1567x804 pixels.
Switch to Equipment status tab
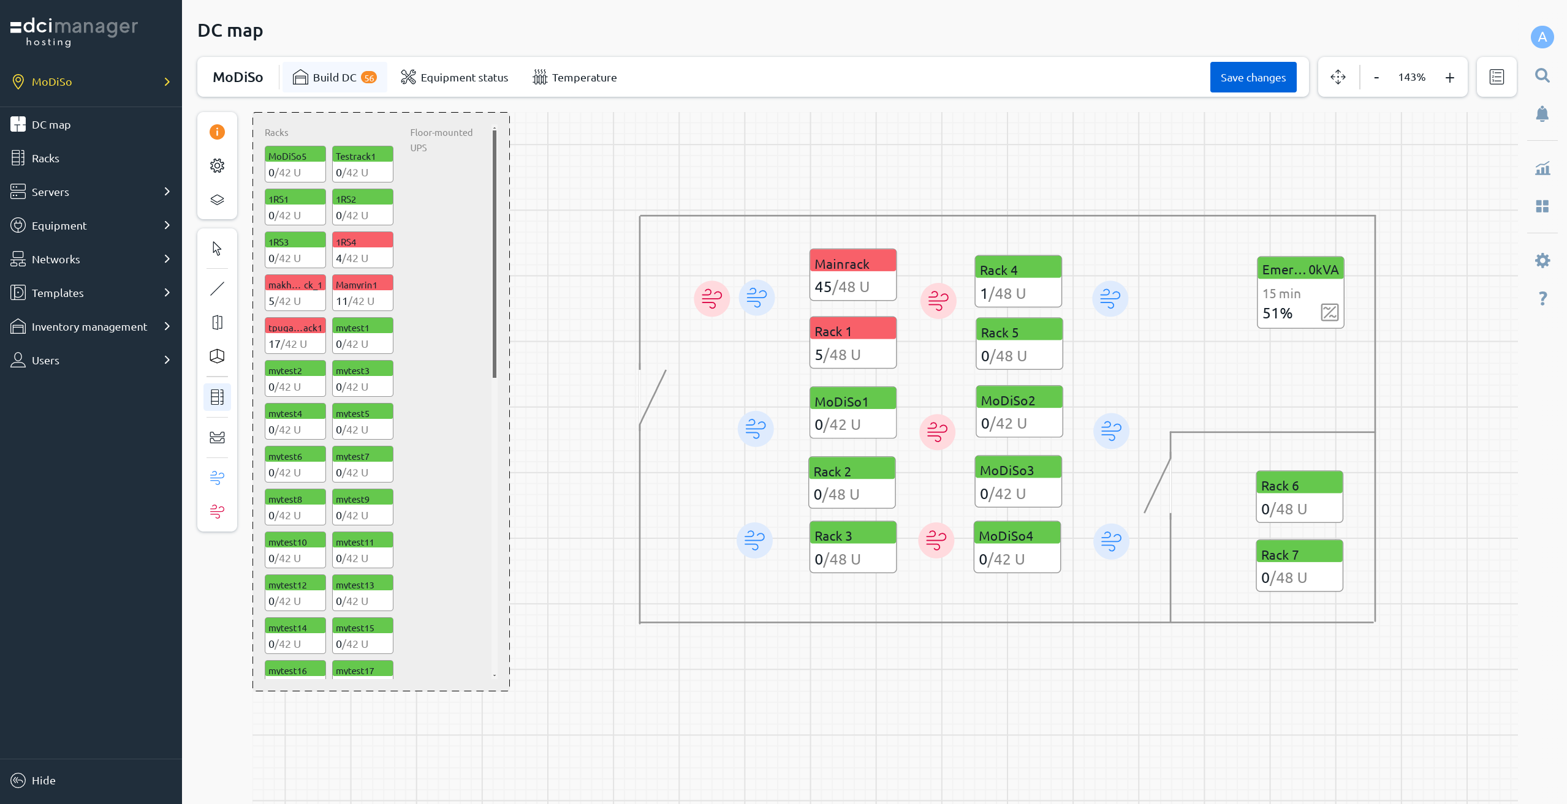click(x=454, y=77)
